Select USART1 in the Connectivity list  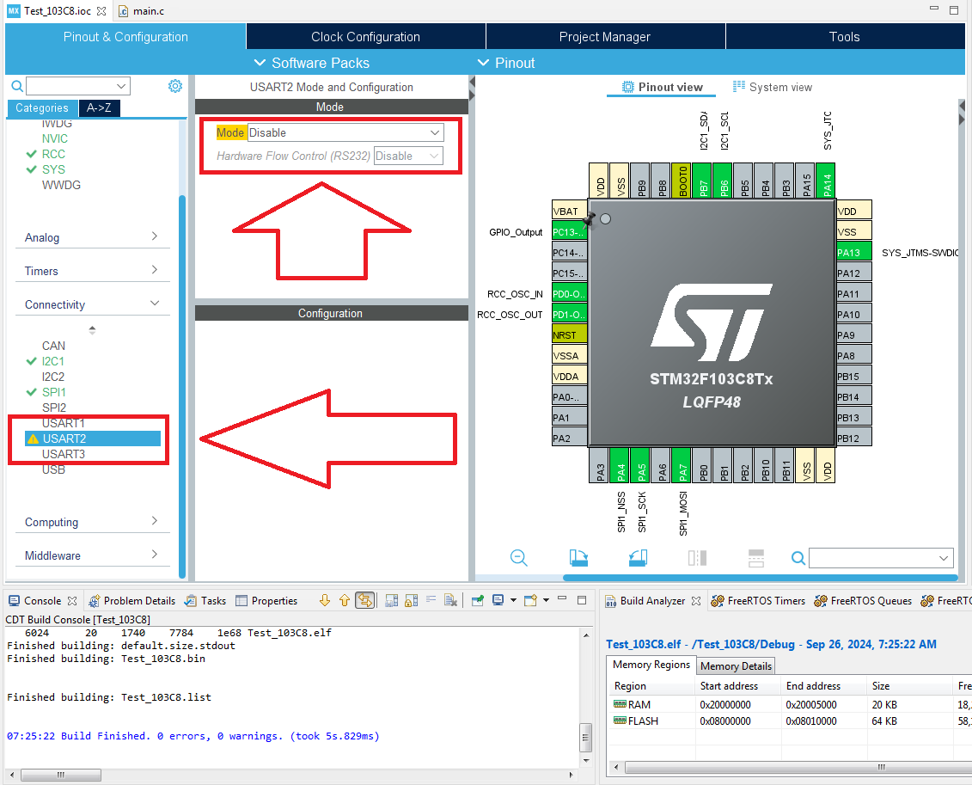[64, 423]
